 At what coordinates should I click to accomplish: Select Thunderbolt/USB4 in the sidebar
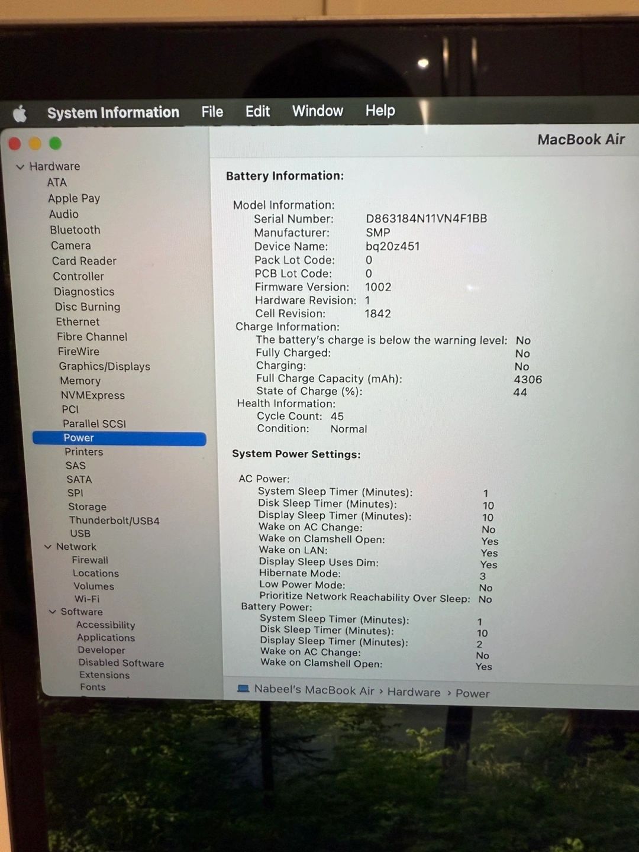(x=114, y=520)
